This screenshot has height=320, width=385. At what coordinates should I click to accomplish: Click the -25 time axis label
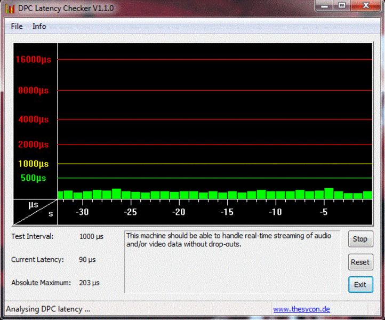pos(130,212)
